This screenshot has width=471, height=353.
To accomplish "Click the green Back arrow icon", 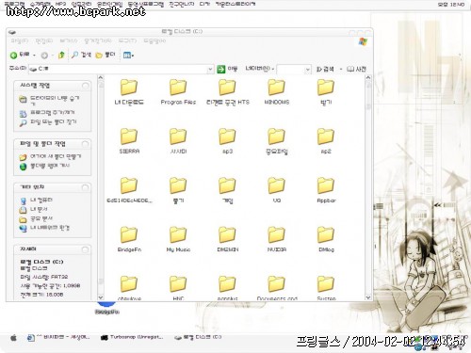I will click(13, 56).
